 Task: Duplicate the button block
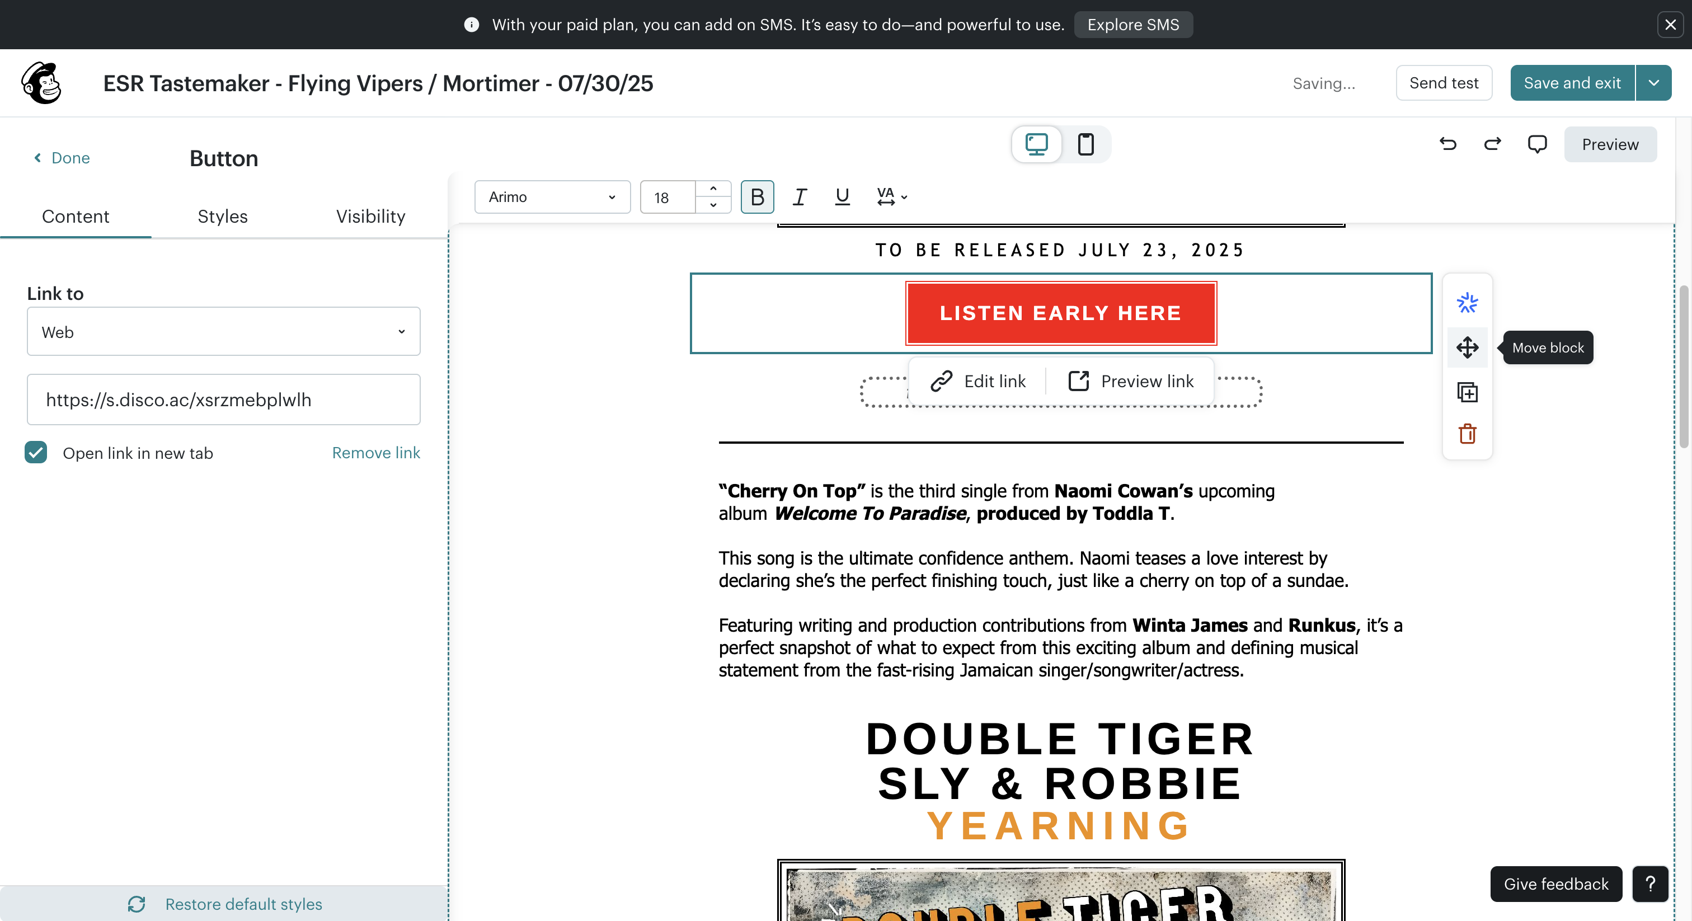tap(1467, 392)
